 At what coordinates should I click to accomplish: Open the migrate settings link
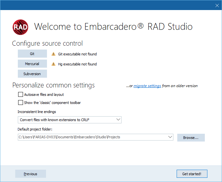(x=147, y=86)
